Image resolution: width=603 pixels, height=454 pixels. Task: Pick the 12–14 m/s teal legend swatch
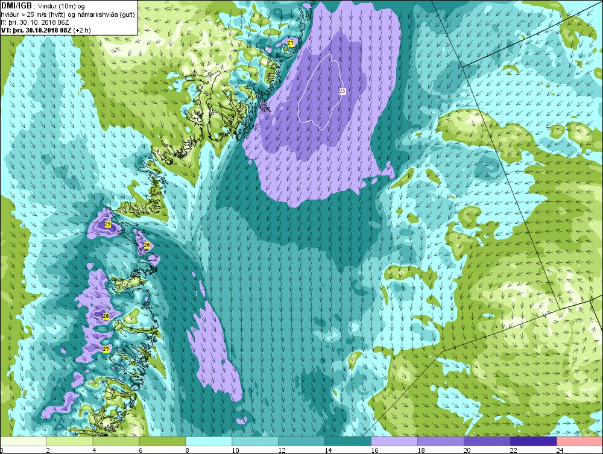pyautogui.click(x=301, y=441)
